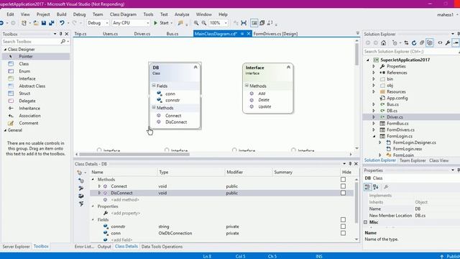
Task: Click the new event lightning icon in Class Details
Action: pyautogui.click(x=81, y=204)
